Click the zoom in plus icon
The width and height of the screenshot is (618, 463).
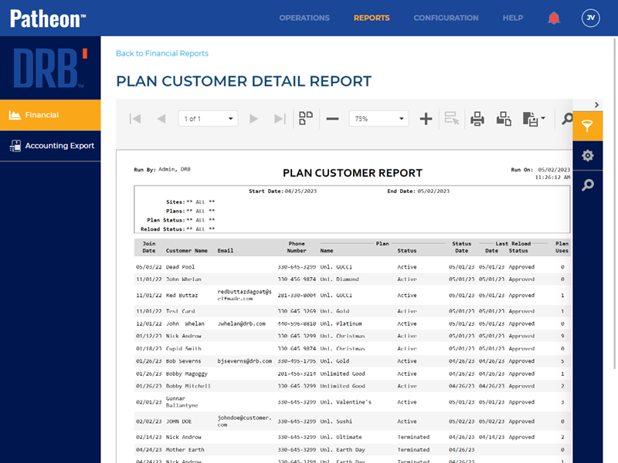426,119
